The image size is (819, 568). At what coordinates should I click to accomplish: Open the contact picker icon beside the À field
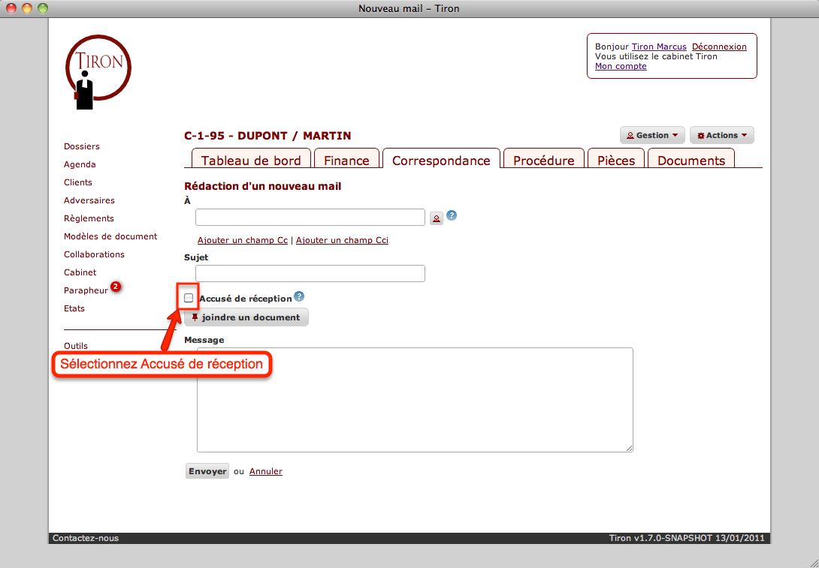click(437, 218)
